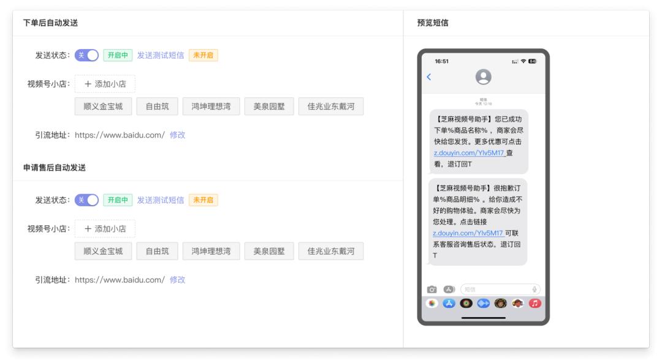Tap the Memoji icon in the app drawer
662x363 pixels.
click(500, 301)
